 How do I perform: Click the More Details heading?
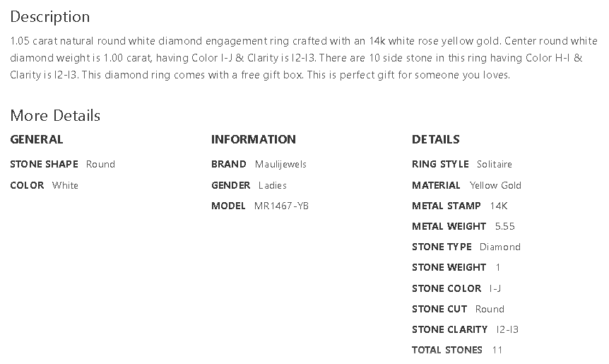point(55,116)
